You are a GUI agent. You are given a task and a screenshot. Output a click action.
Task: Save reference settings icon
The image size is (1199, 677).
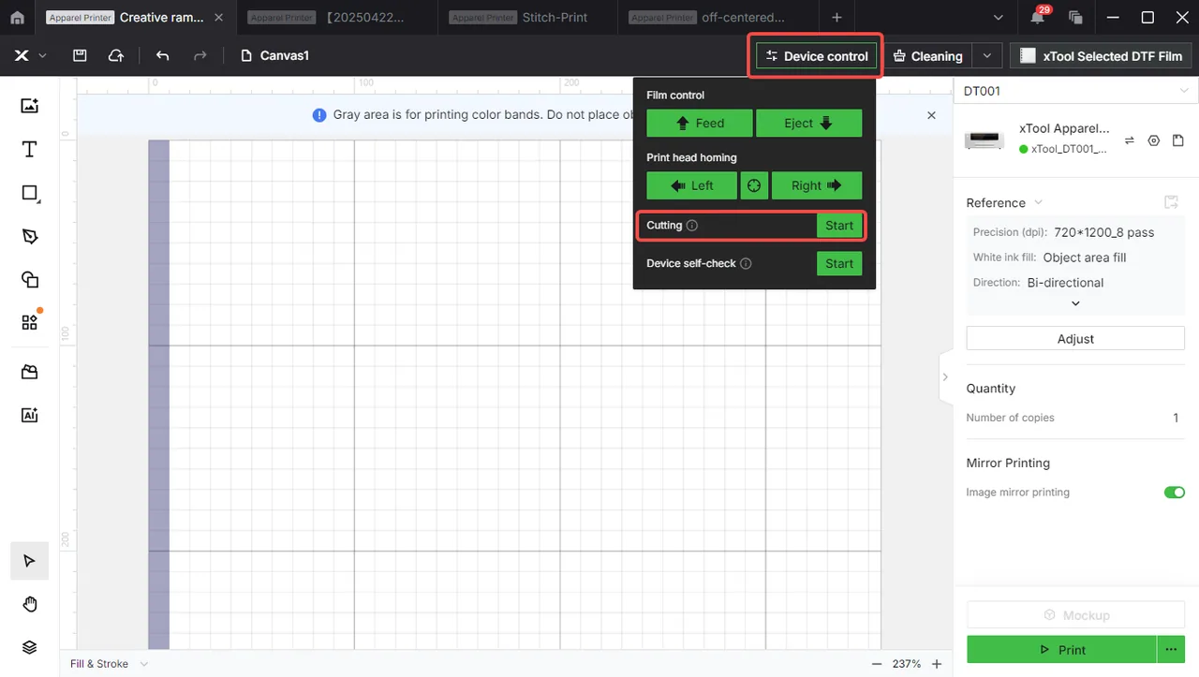(1171, 202)
